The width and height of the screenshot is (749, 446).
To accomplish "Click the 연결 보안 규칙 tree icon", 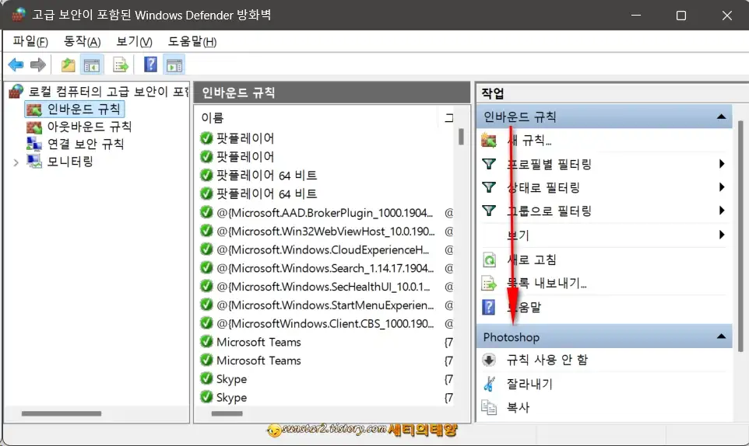I will [x=34, y=144].
